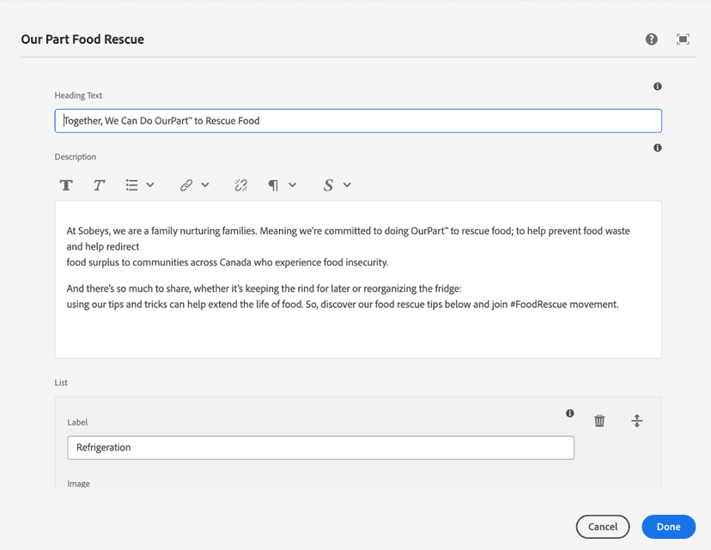This screenshot has width=711, height=550.
Task: Click into the Label field containing Refrigeration
Action: [320, 448]
